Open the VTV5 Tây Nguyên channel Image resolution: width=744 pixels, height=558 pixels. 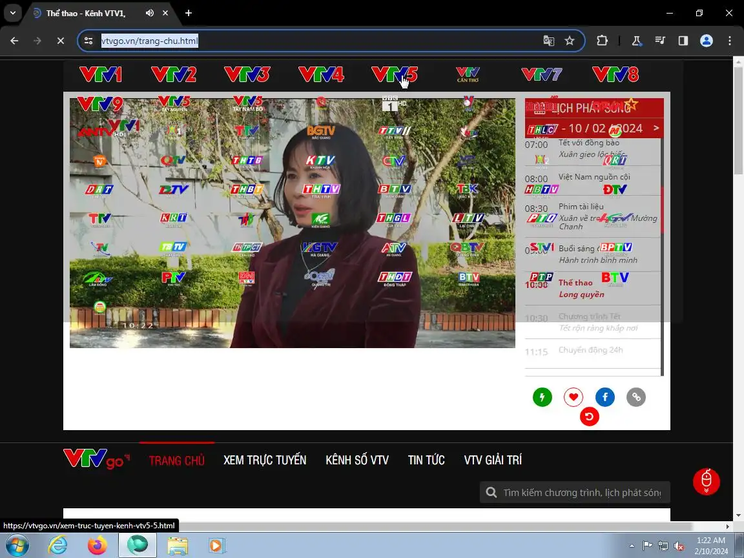coord(174,103)
